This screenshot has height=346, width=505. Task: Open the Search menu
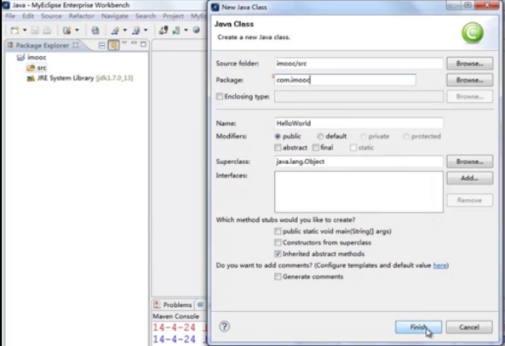(x=146, y=16)
